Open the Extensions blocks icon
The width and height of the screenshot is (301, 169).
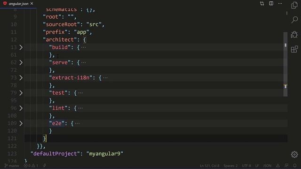[294, 49]
